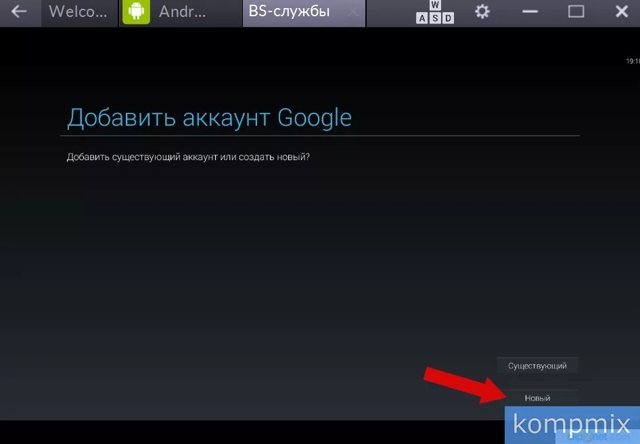Click the clock time in the corner

[x=633, y=61]
